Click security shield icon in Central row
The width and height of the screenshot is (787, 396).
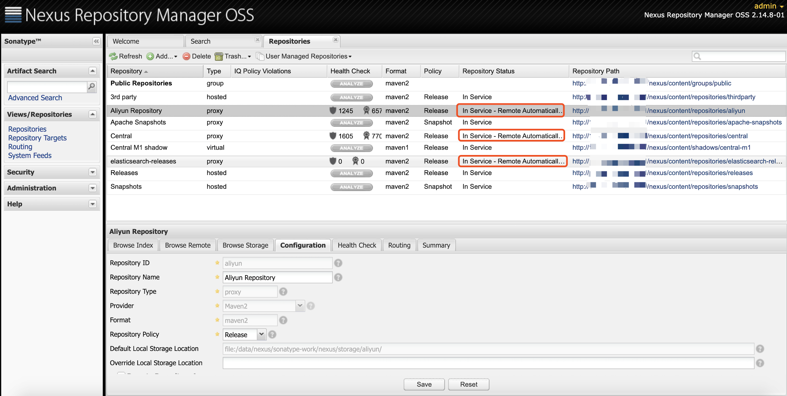333,136
